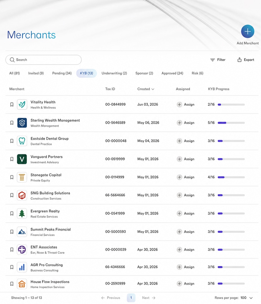The image size is (261, 304).
Task: Click the assign plus icon for Sterling Wealth Management
Action: coord(179,123)
